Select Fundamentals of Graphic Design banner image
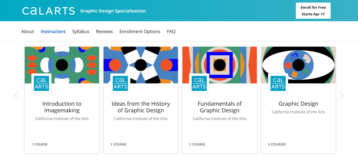 coord(220,65)
